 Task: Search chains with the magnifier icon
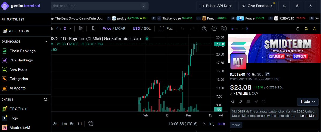coord(46,100)
